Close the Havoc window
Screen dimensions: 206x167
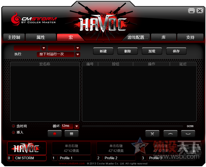tap(200, 11)
